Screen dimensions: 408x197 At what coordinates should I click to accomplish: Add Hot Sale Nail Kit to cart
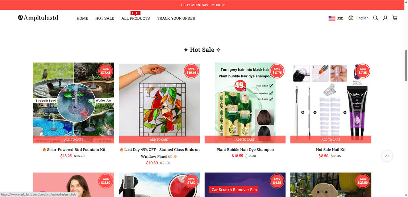coord(331,140)
